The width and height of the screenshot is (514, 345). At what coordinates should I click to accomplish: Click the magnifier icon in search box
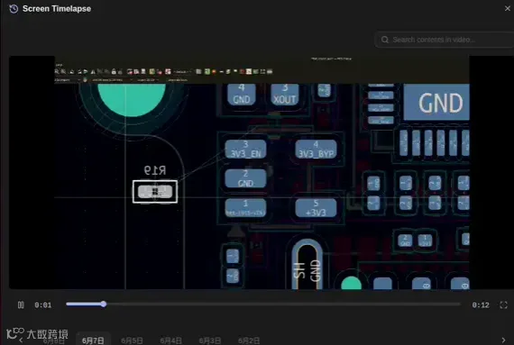tap(385, 40)
